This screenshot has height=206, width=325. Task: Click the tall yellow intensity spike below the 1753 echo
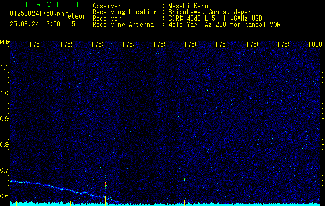click(106, 200)
